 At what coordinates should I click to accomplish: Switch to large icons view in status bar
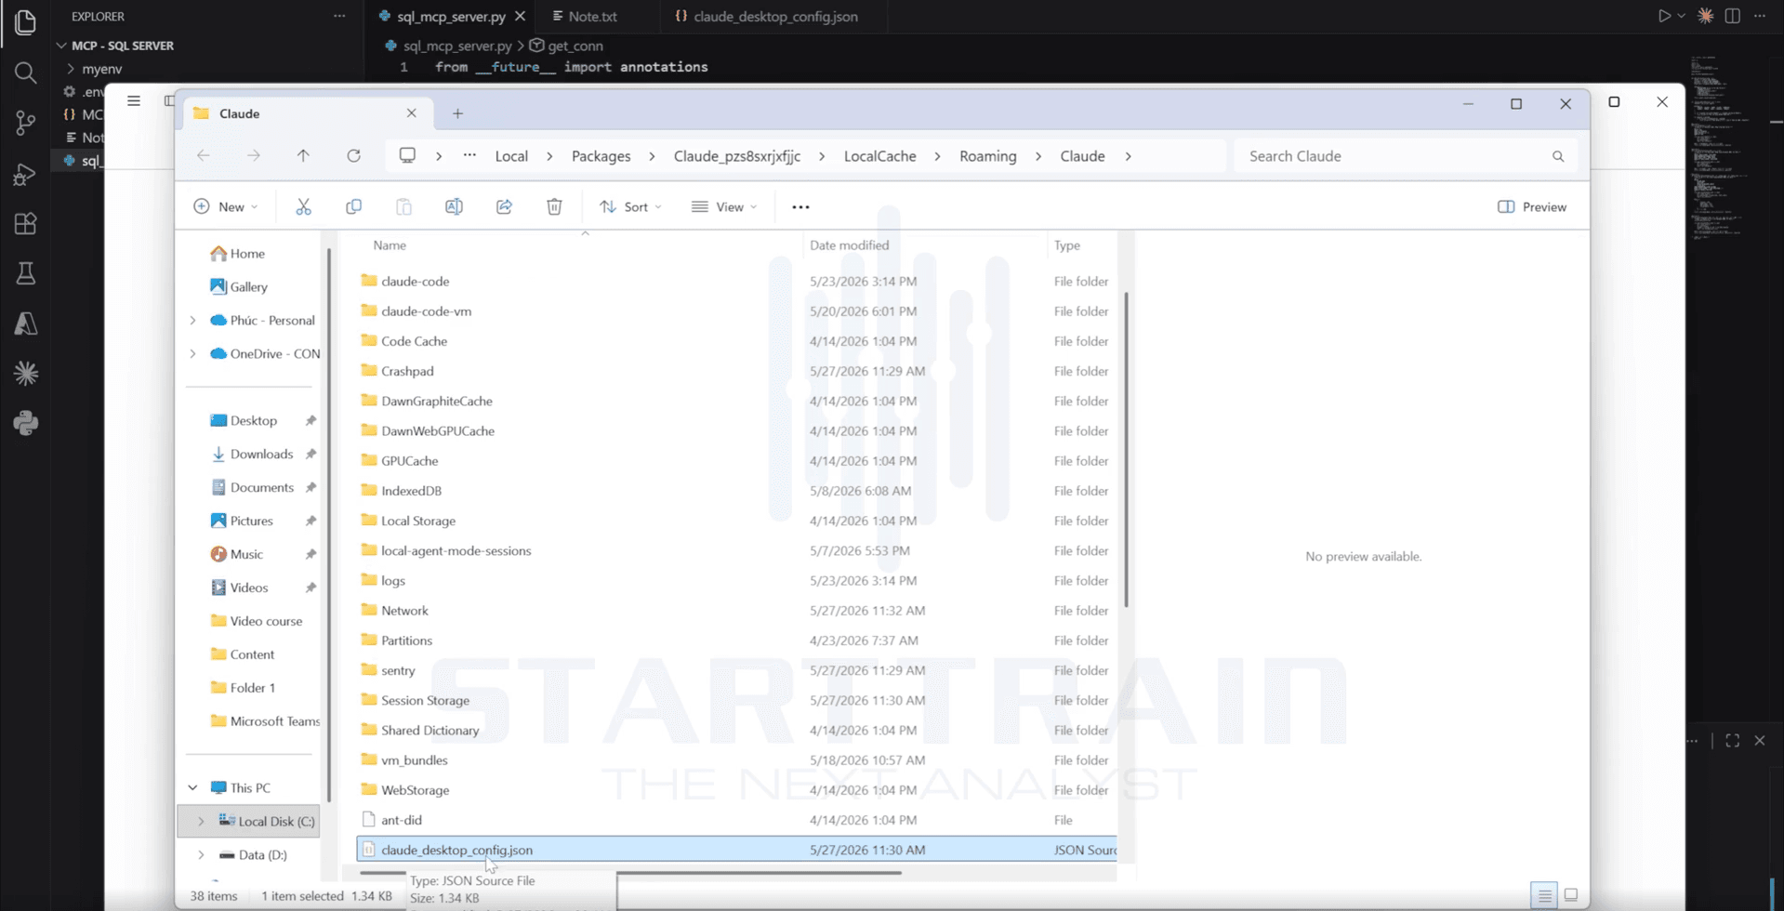[x=1571, y=895]
